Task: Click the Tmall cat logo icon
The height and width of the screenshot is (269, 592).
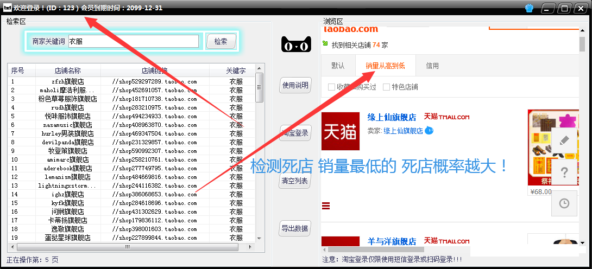Action: (x=297, y=44)
